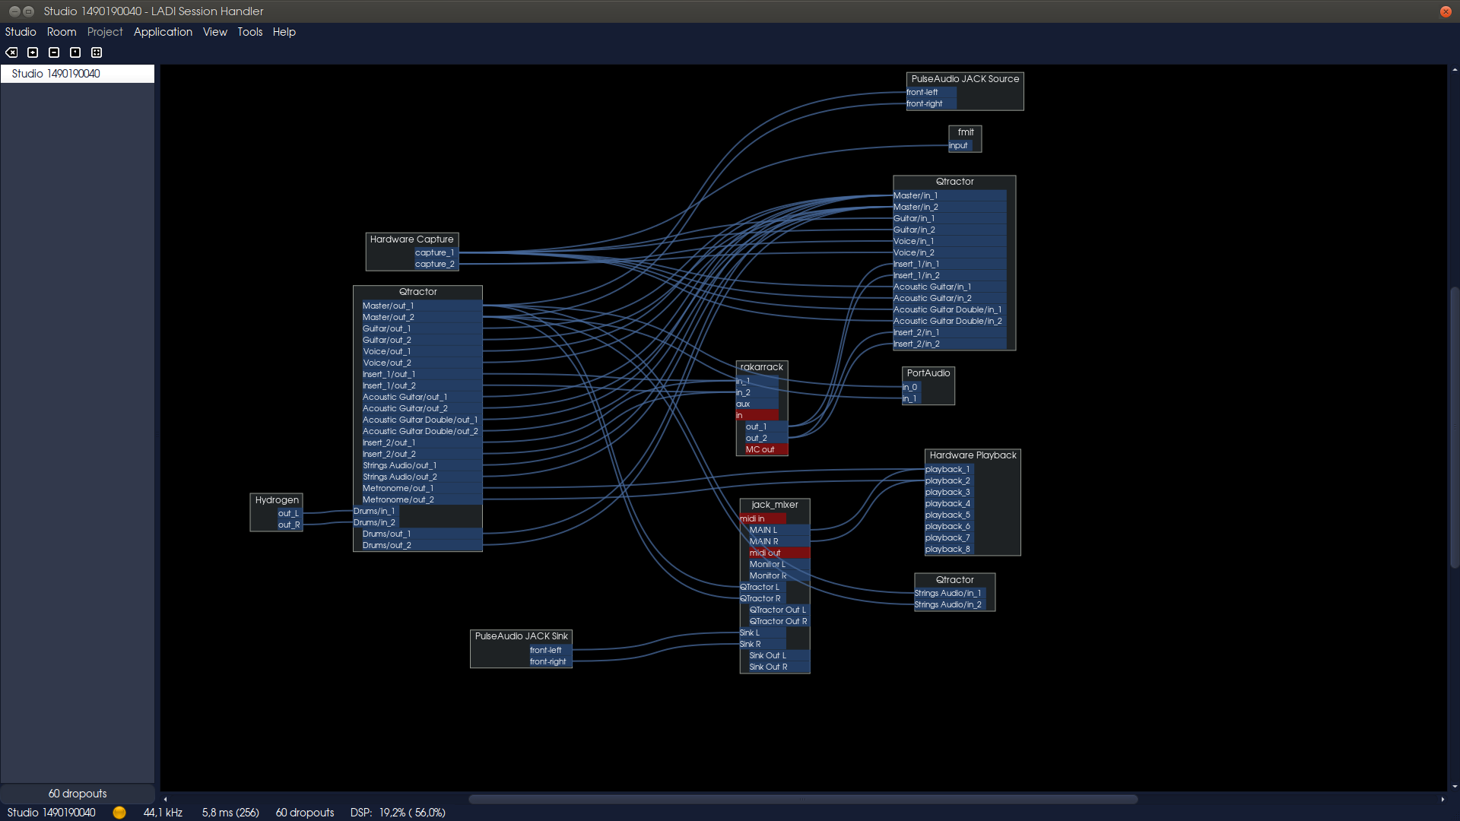The image size is (1460, 821).
Task: Click scroll-up arrow of vertical scrollbar
Action: [1455, 70]
